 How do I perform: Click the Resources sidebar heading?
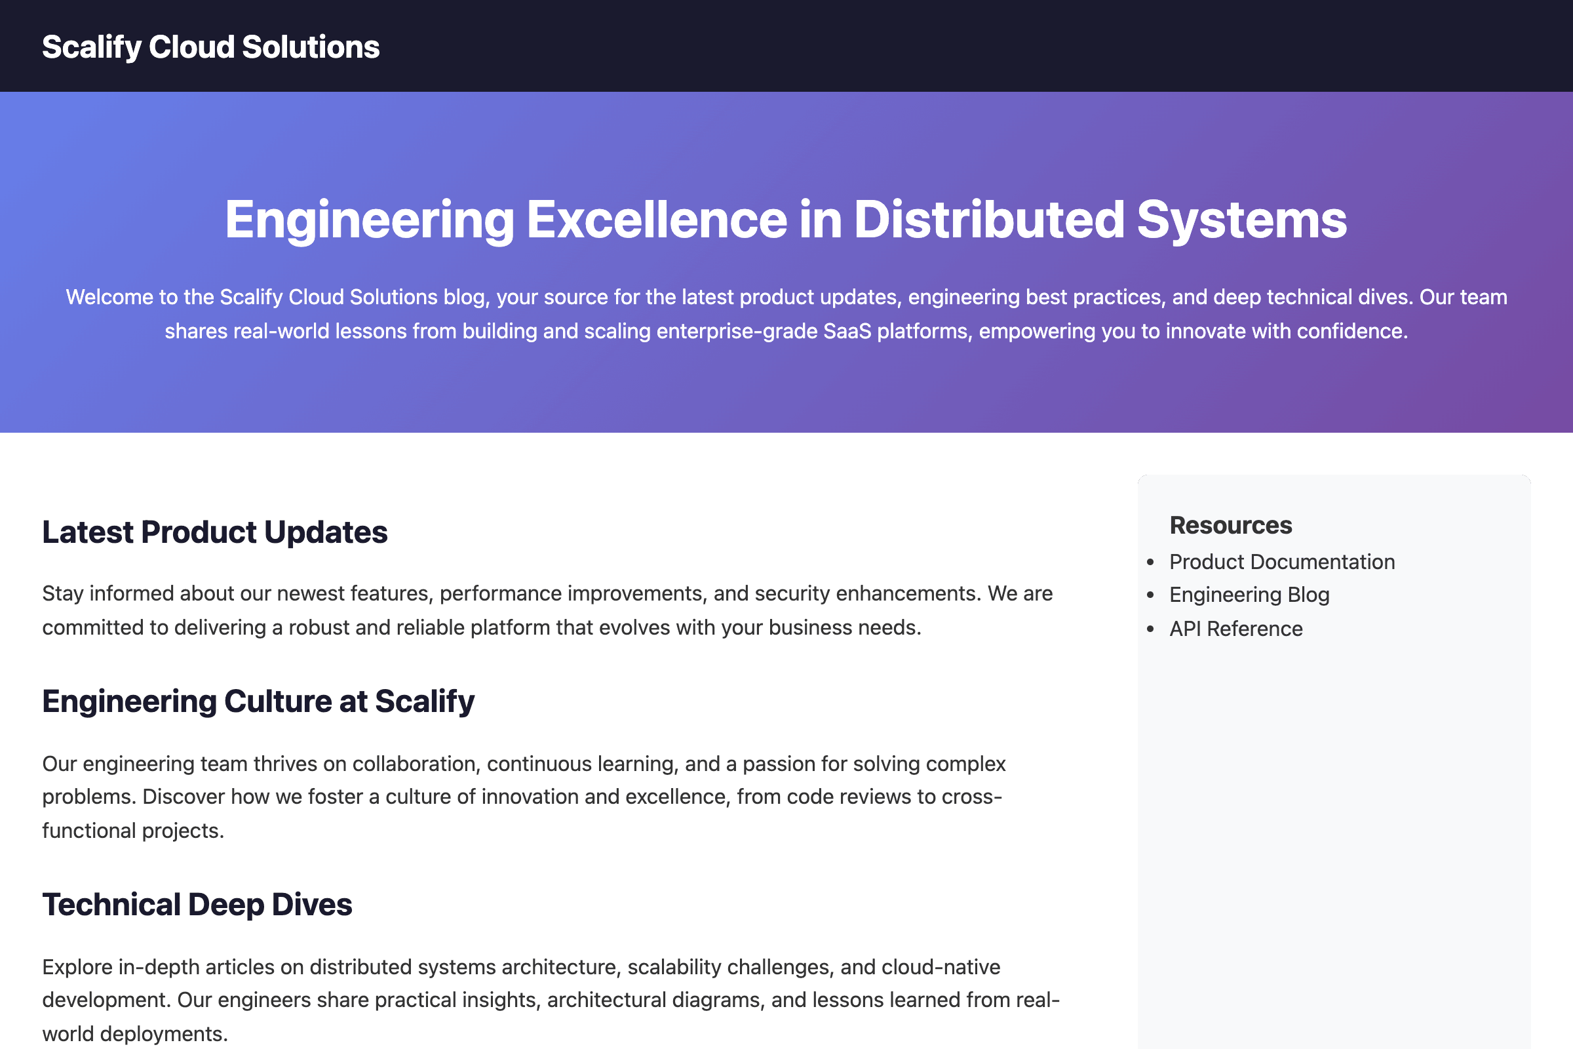tap(1230, 526)
